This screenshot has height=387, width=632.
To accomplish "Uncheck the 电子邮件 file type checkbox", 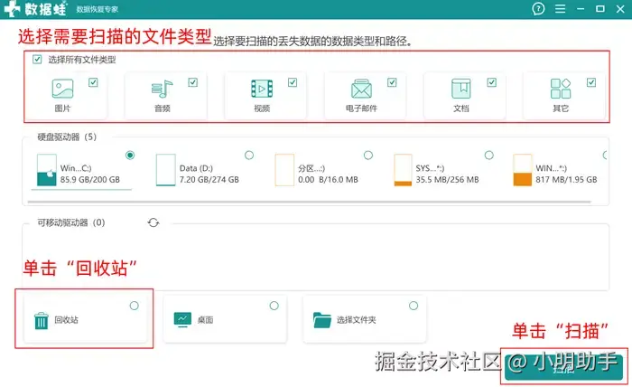I will [392, 82].
